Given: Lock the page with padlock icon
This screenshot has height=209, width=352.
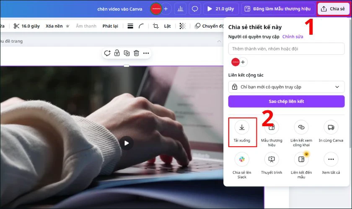Looking at the screenshot, I should pyautogui.click(x=117, y=53).
